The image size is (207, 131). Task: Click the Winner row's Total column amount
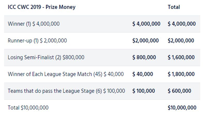click(x=182, y=24)
